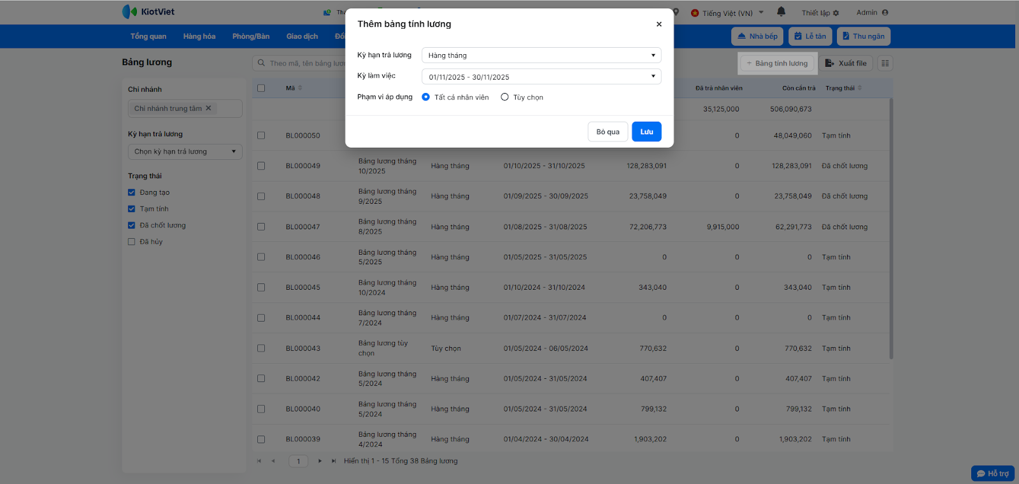This screenshot has width=1019, height=484.
Task: Open the Hàng hóa menu
Action: [199, 36]
